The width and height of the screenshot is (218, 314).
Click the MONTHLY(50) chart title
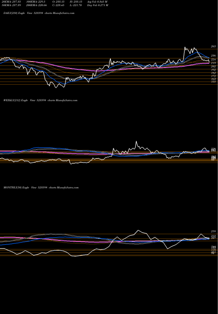click(41, 188)
